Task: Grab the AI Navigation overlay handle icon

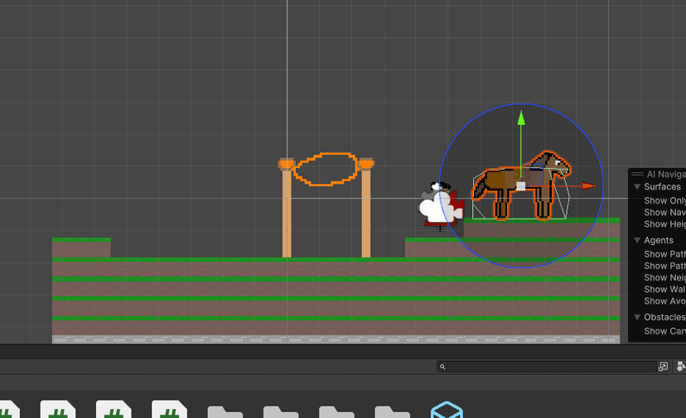Action: pos(636,175)
